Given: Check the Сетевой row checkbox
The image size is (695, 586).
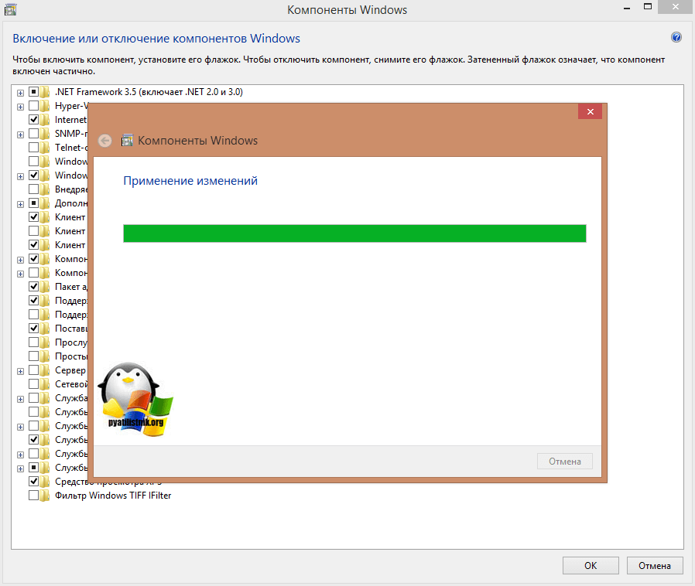Looking at the screenshot, I should 34,383.
